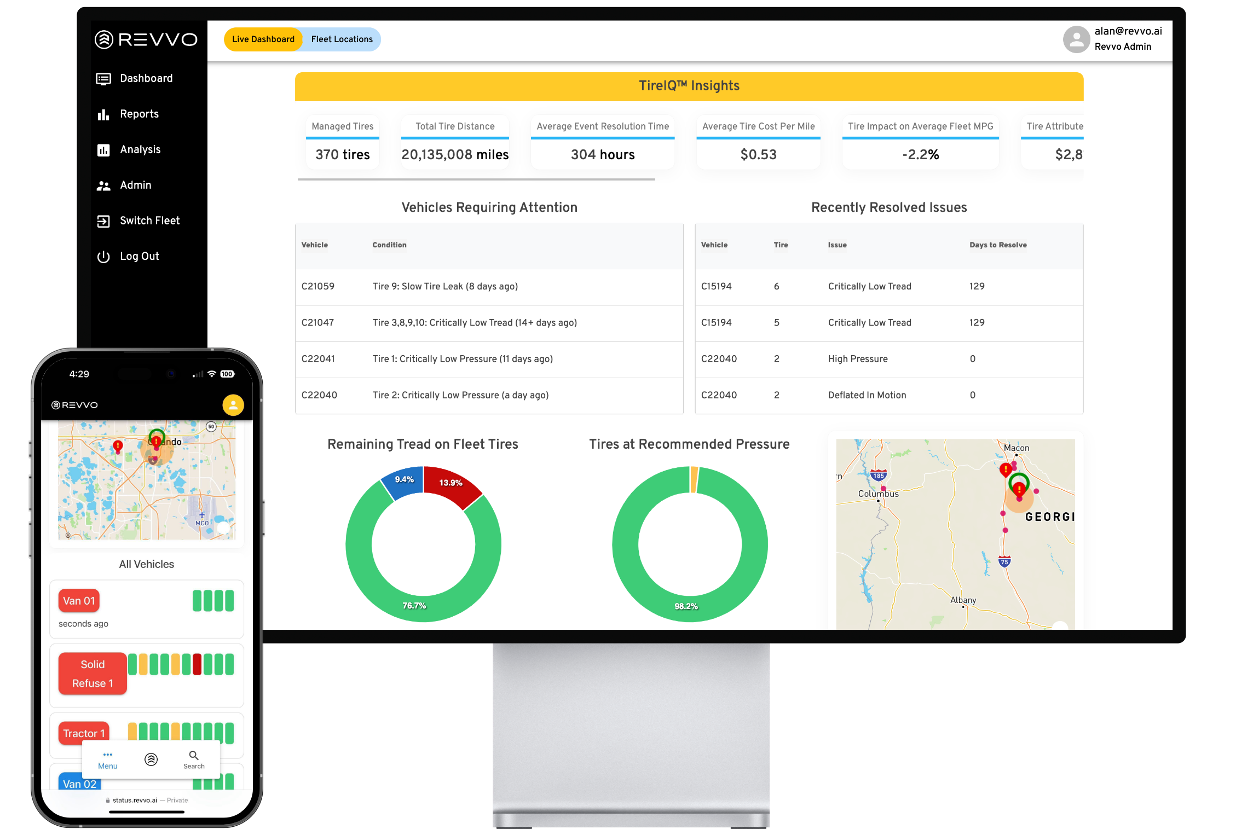The height and width of the screenshot is (835, 1259).
Task: Click the Total Tire Distance card
Action: (455, 142)
